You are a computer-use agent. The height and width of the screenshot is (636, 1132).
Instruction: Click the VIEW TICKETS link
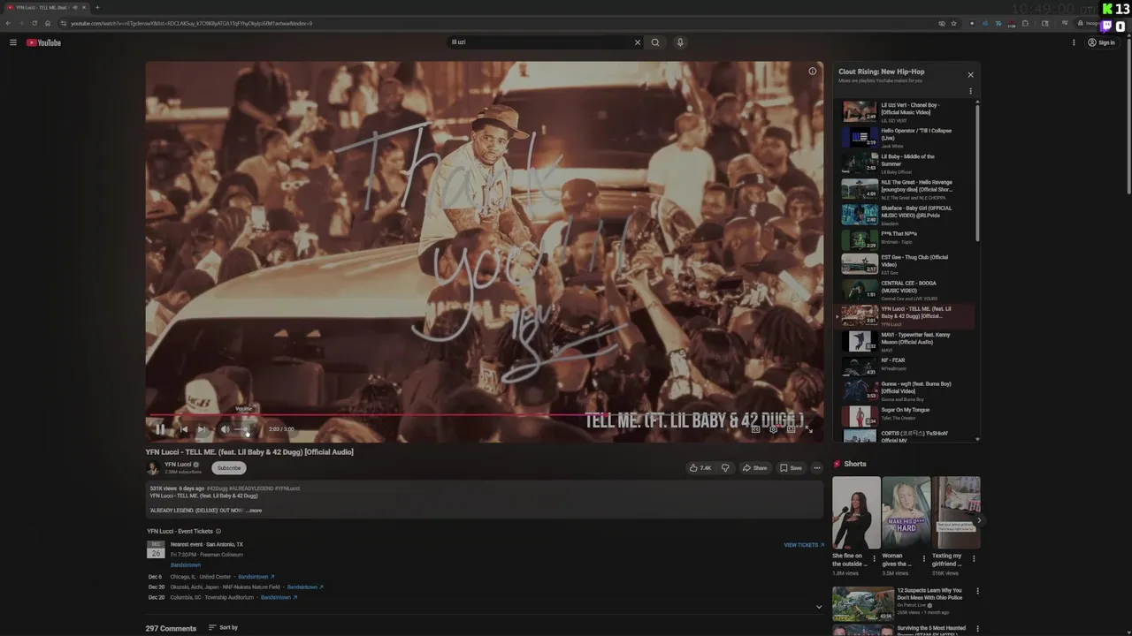coord(804,545)
